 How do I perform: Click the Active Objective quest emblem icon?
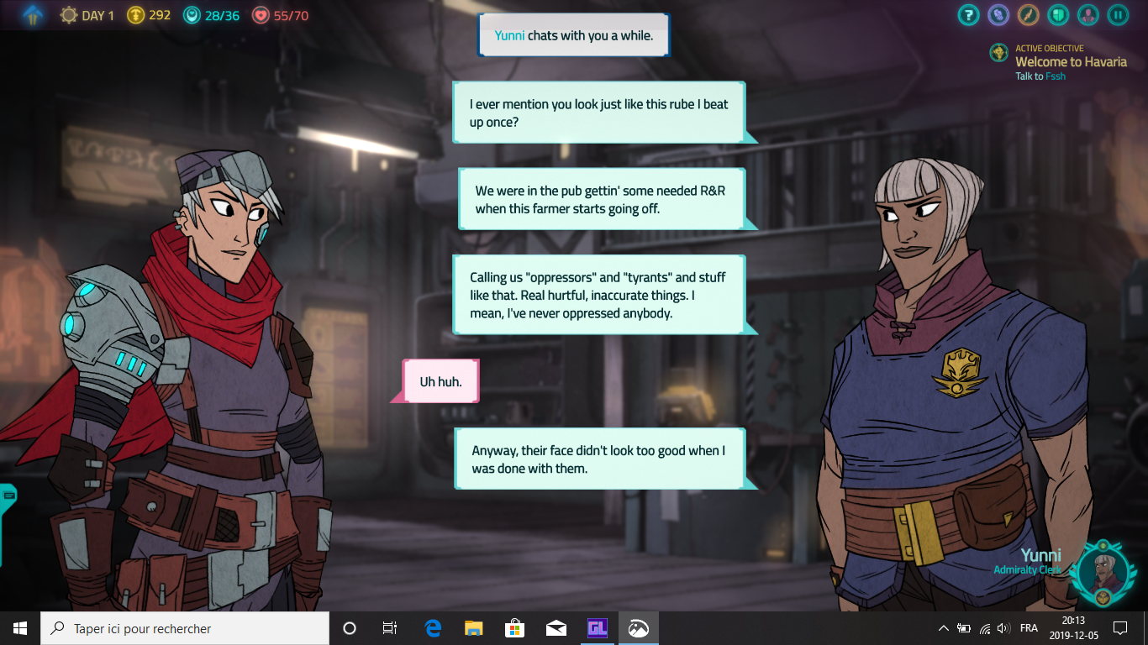(x=999, y=53)
